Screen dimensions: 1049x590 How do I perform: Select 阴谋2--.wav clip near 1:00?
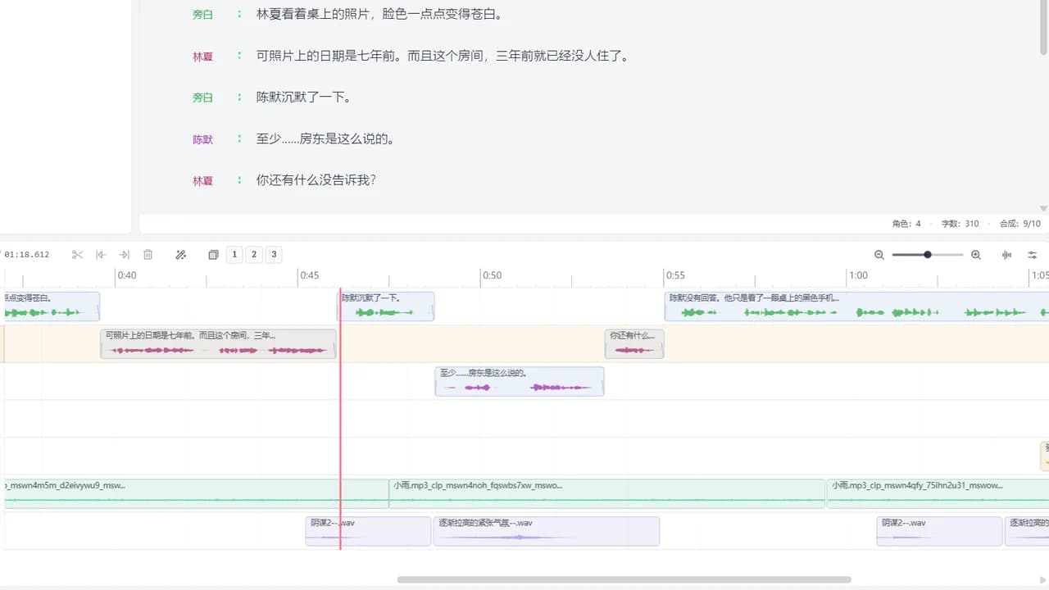(x=939, y=531)
